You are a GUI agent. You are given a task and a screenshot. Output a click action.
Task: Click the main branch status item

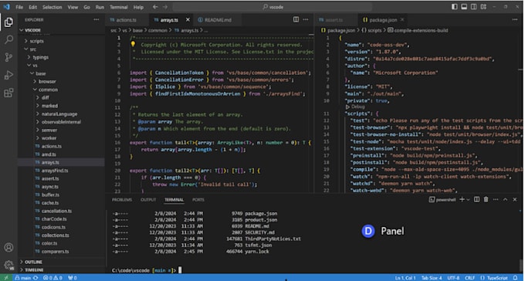23,278
